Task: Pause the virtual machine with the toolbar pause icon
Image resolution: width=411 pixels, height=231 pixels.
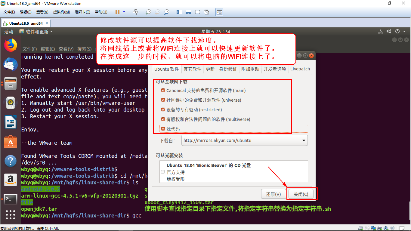Action: [x=117, y=12]
